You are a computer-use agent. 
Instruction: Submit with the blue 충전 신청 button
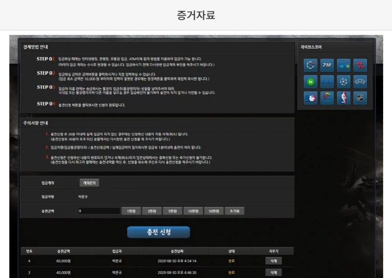158,232
